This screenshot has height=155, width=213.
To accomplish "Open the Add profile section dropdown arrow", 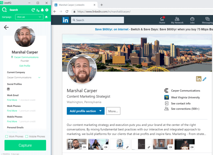I will click(100, 111).
